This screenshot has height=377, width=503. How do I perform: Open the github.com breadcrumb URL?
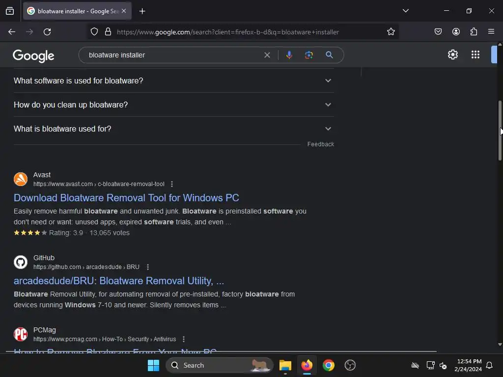click(86, 267)
